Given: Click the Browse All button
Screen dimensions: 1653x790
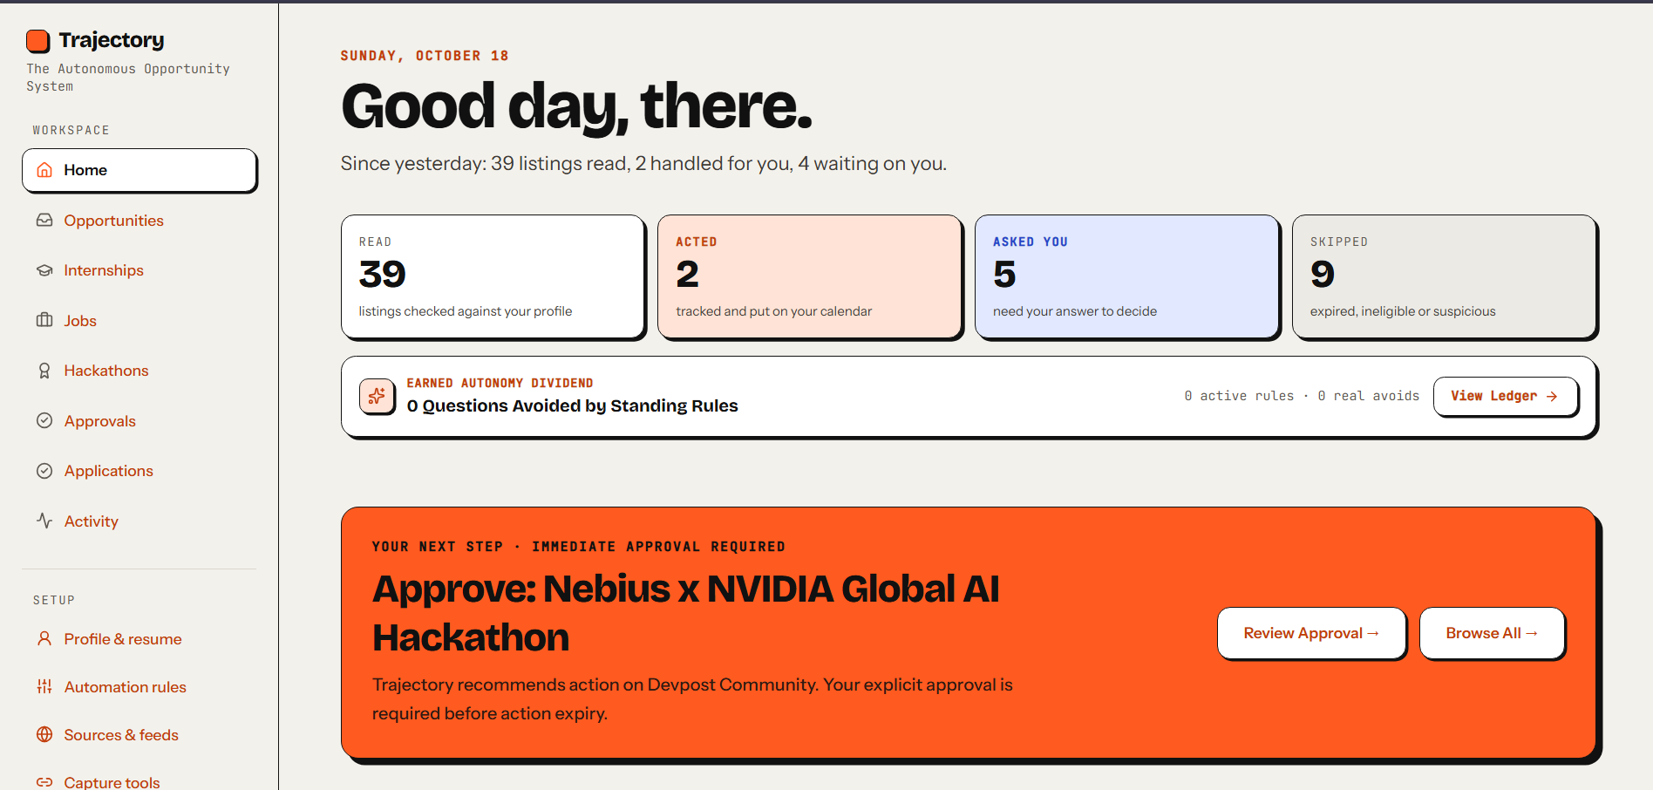Looking at the screenshot, I should click(1492, 633).
